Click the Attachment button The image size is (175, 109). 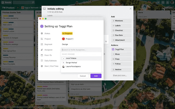121,40
